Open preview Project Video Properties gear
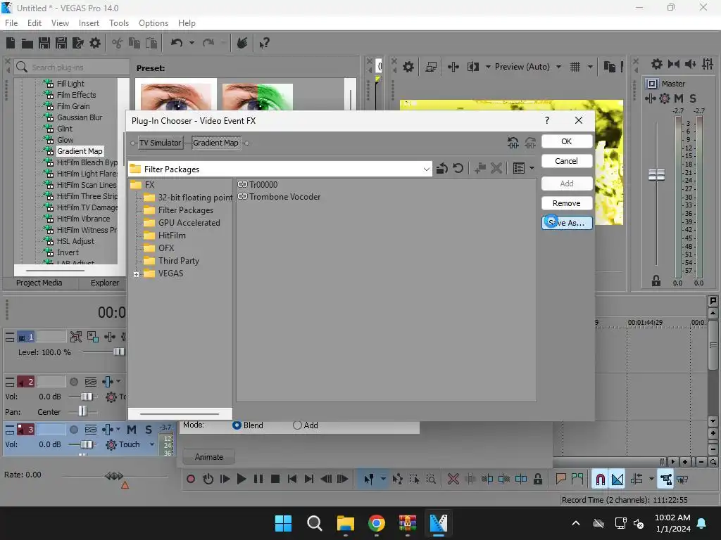 (408, 67)
